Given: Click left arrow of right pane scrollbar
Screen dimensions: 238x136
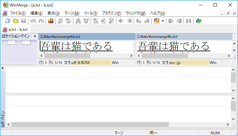Looking at the screenshot, I should click(x=139, y=56).
